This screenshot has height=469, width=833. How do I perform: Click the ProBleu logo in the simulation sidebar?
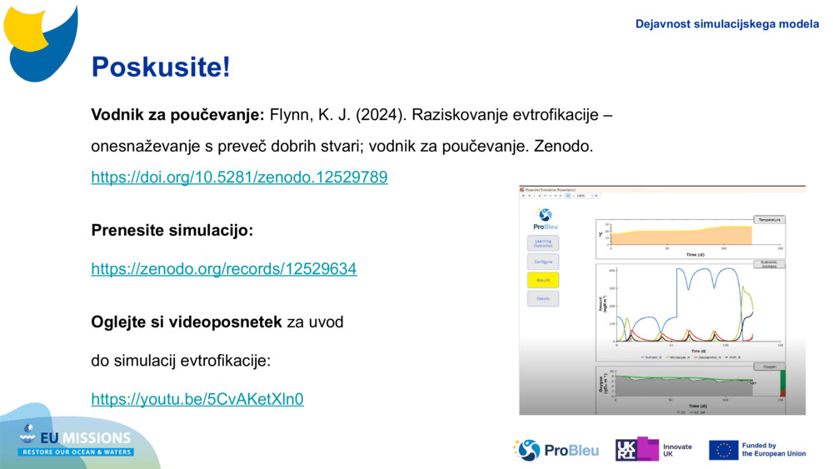tap(545, 219)
